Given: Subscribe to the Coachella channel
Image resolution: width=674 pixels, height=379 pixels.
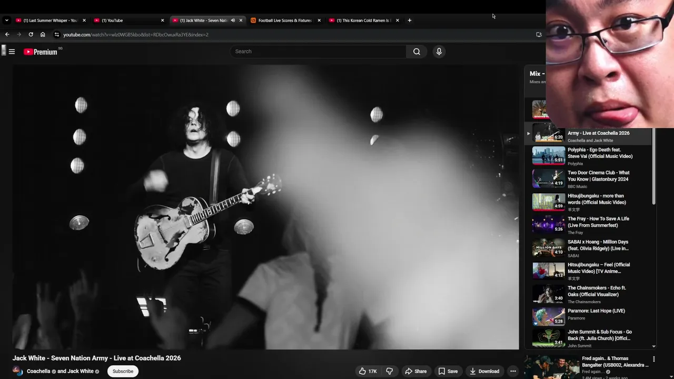Looking at the screenshot, I should pyautogui.click(x=123, y=371).
